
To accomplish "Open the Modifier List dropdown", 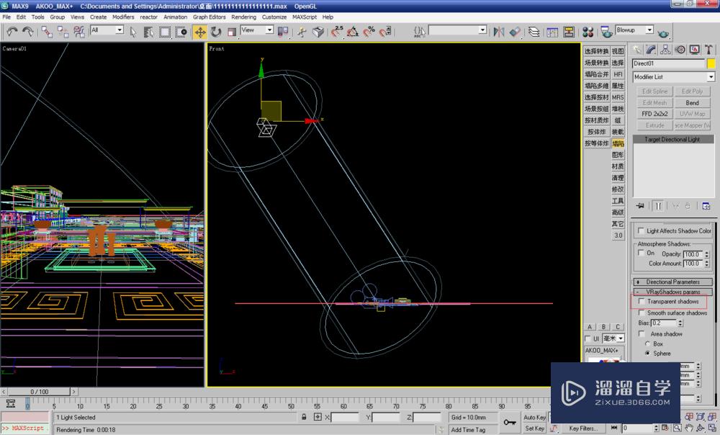I will point(673,77).
